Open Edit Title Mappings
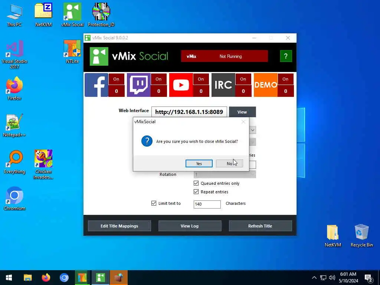 (x=119, y=226)
